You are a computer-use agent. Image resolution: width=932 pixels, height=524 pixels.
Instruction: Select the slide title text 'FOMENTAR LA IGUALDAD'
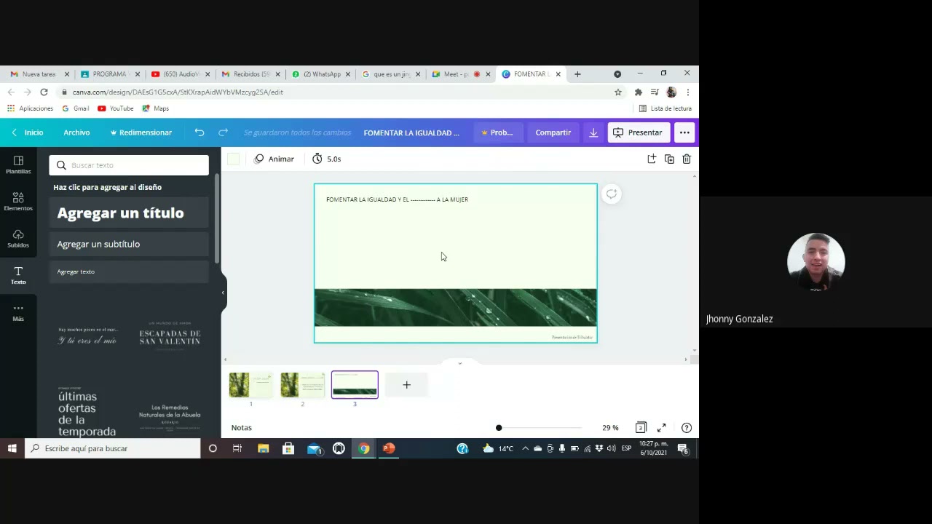(397, 199)
